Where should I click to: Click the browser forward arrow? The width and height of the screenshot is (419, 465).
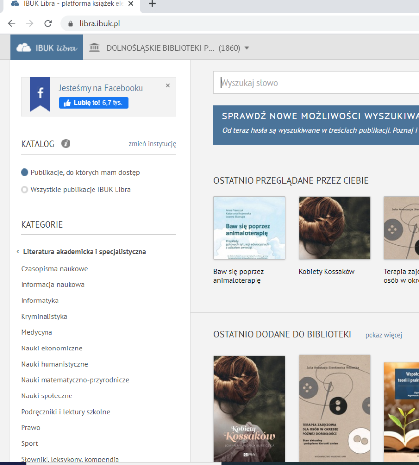click(30, 23)
